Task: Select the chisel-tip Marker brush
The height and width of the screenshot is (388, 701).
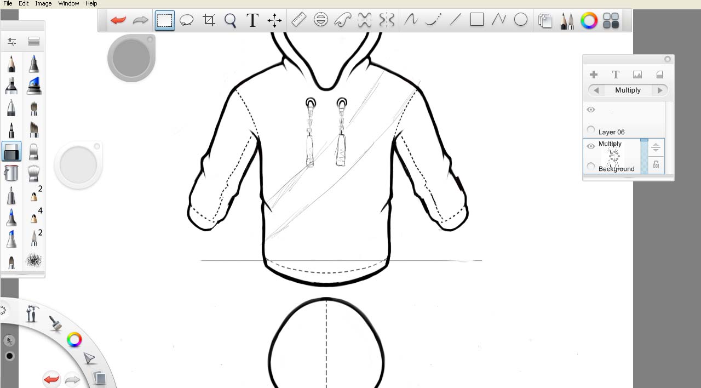Action: tap(12, 86)
